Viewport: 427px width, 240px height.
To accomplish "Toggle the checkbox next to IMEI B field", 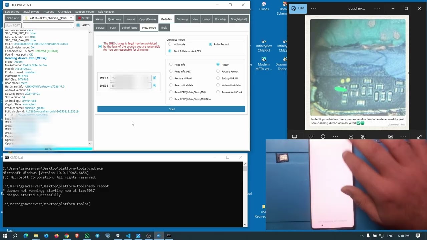I will coord(154,86).
